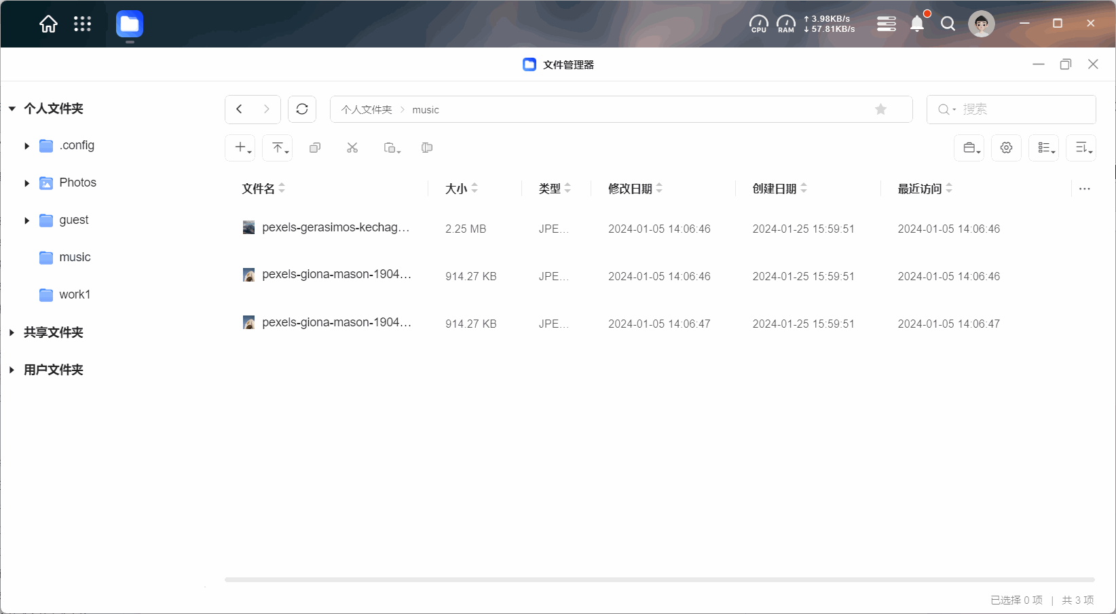Refresh the music folder listing
The image size is (1116, 614).
tap(302, 109)
